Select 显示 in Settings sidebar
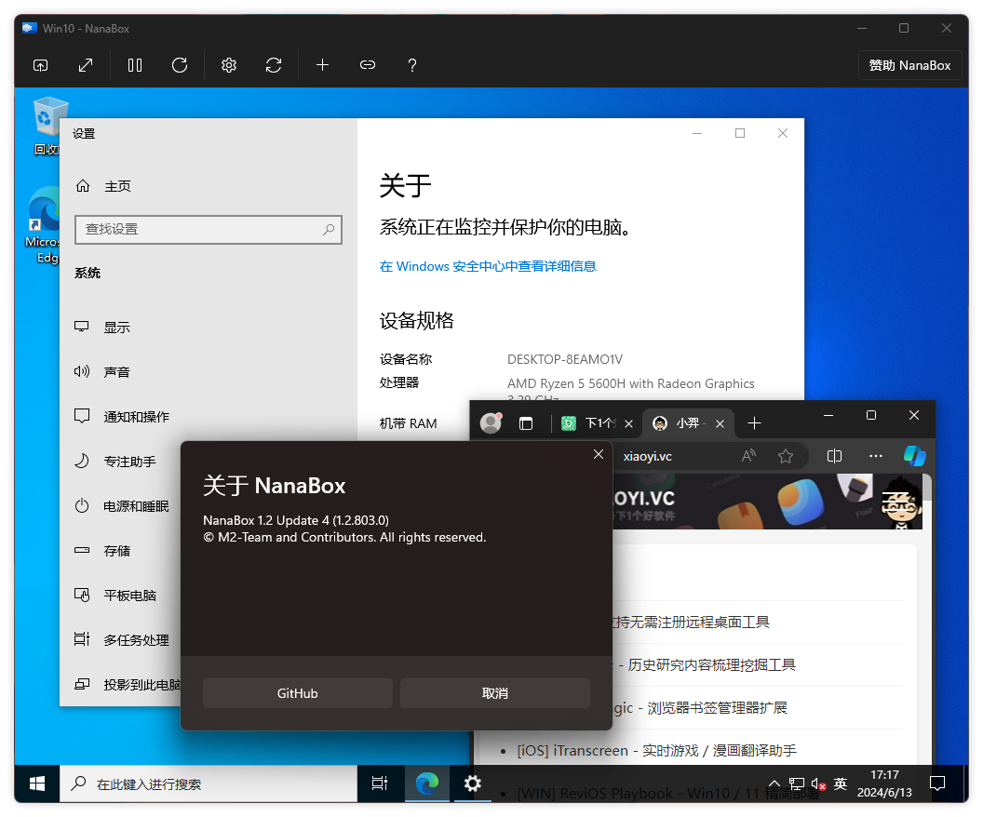Viewport: 983px width, 817px height. point(116,327)
